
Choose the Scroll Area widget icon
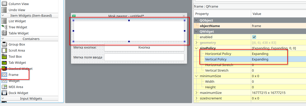point(4,50)
